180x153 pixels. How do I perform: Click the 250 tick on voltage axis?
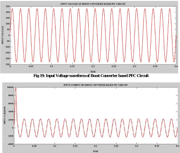(8, 6)
